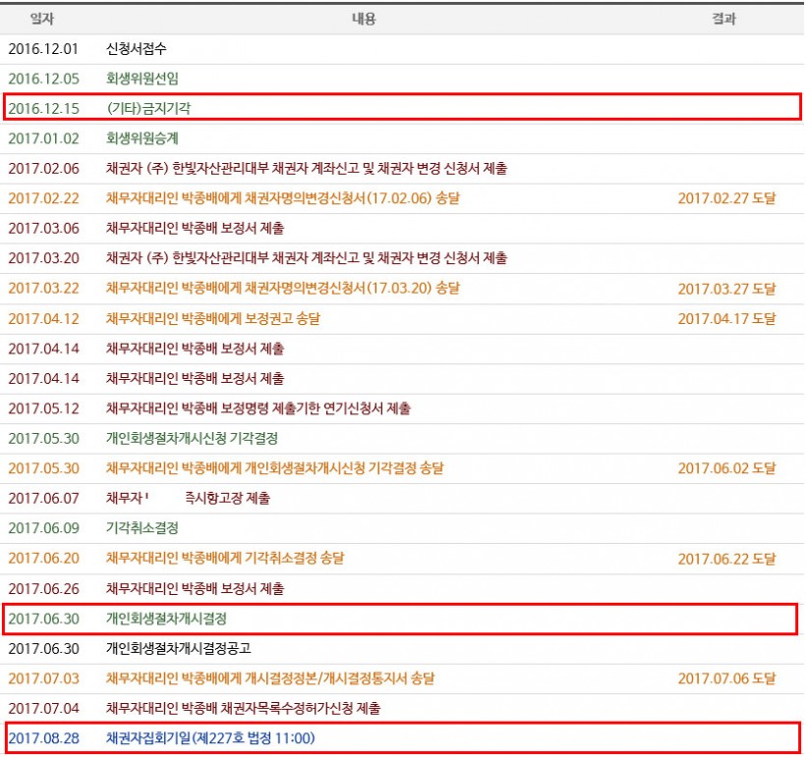This screenshot has height=757, width=806.
Task: Select the date 2017.06.09
Action: 43,528
